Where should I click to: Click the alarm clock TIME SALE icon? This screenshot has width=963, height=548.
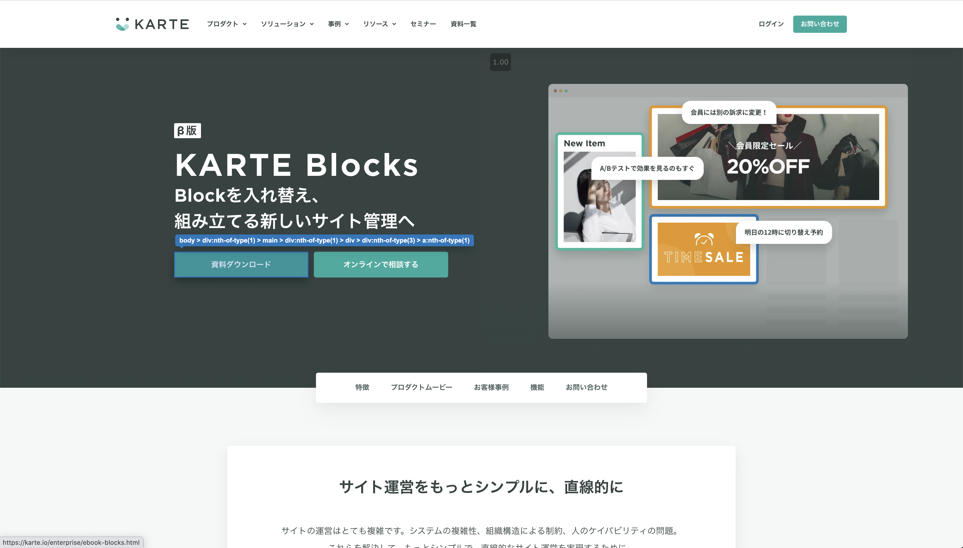(703, 239)
